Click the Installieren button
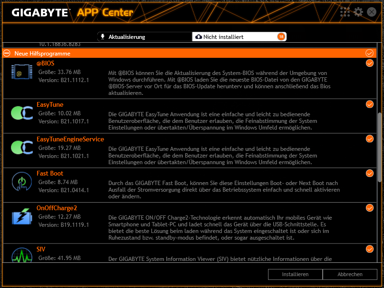Screen dimensions: 384x288 (295, 274)
